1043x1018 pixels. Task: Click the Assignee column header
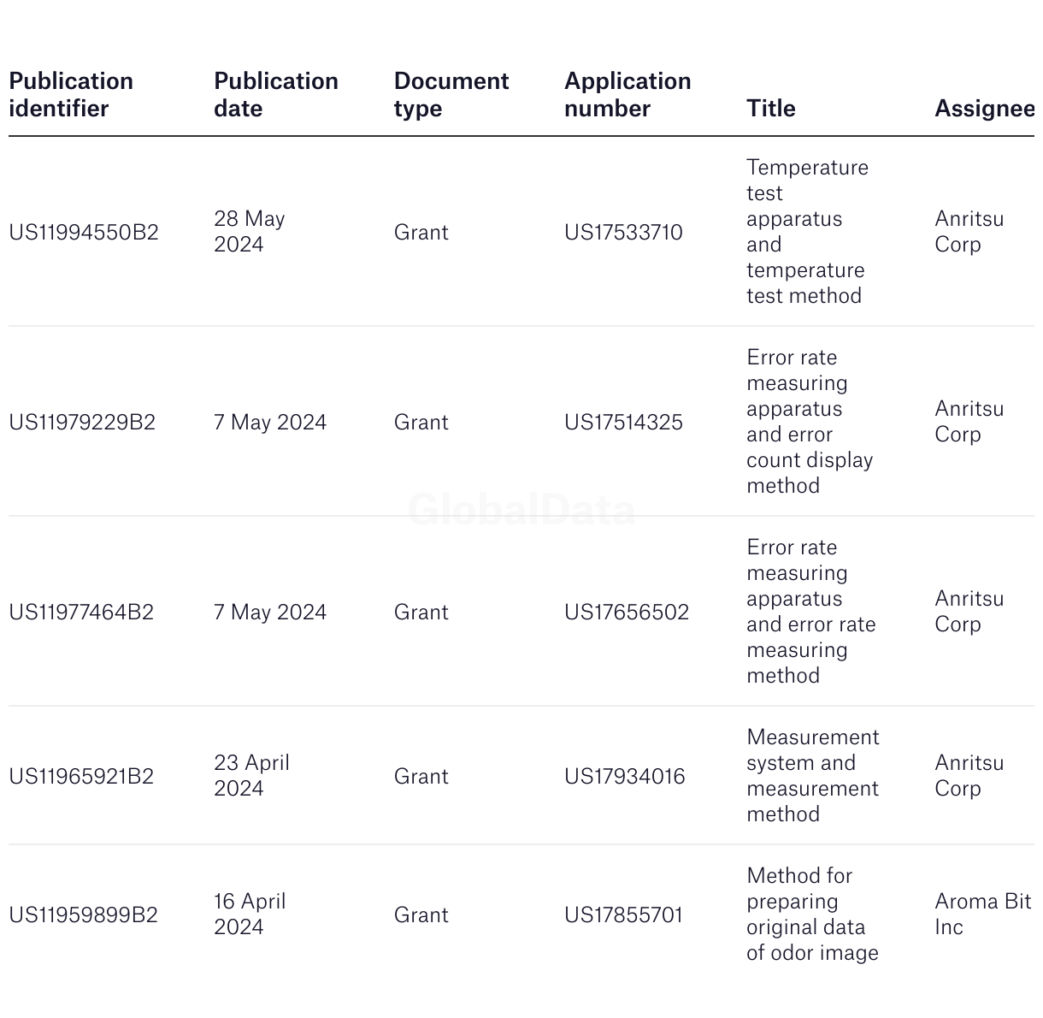click(x=985, y=109)
